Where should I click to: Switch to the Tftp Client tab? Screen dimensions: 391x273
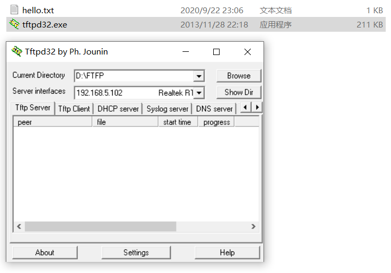[x=74, y=109]
